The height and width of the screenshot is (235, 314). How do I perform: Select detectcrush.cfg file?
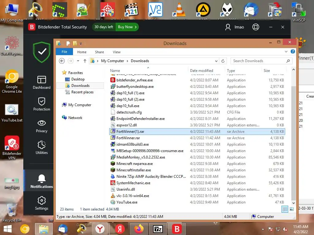[x=197, y=112]
